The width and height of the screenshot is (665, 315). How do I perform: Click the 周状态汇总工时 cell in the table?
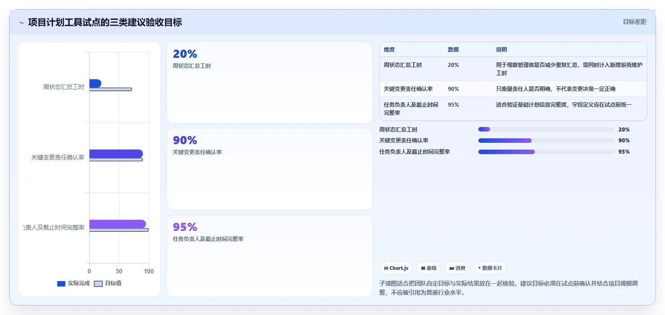tap(403, 65)
